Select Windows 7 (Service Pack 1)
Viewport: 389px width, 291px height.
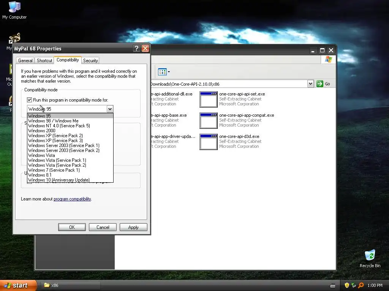[x=70, y=170]
